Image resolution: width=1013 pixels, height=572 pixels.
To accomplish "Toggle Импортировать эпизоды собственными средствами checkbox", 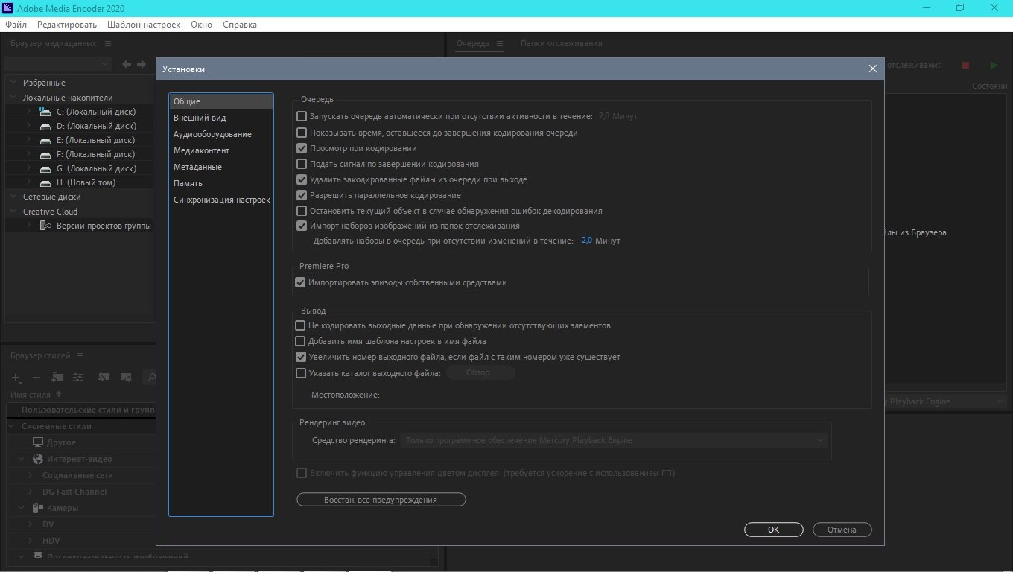I will coord(300,282).
